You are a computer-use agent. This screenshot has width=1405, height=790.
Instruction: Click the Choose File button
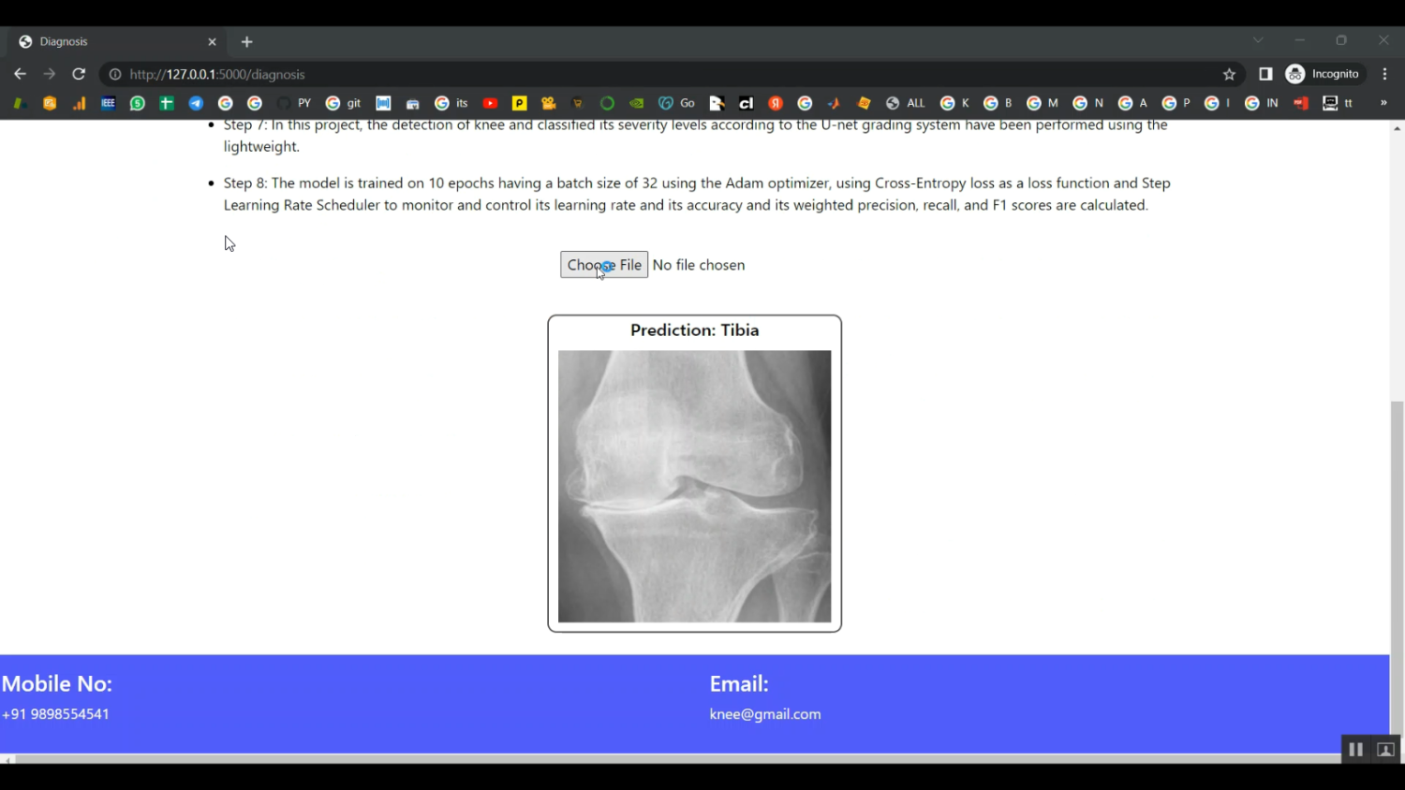pyautogui.click(x=604, y=265)
